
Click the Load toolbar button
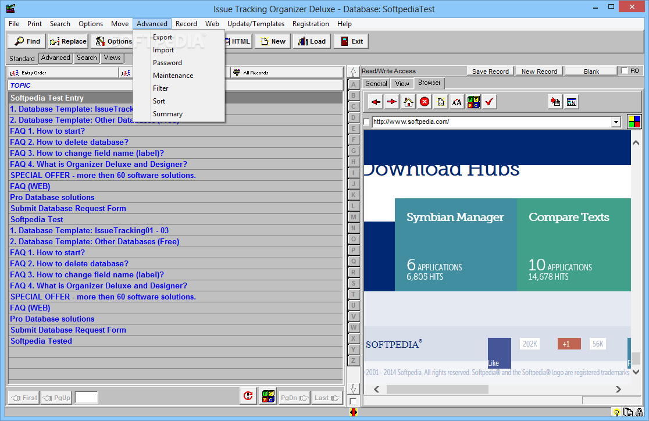coord(312,41)
